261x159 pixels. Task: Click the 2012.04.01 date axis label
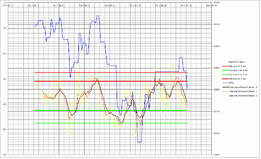tap(59, 5)
